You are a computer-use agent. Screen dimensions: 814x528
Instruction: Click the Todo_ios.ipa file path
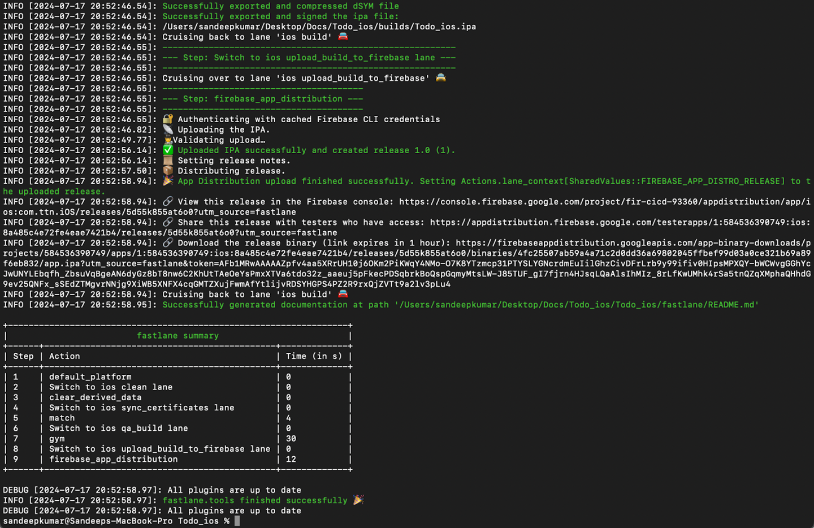[x=319, y=27]
